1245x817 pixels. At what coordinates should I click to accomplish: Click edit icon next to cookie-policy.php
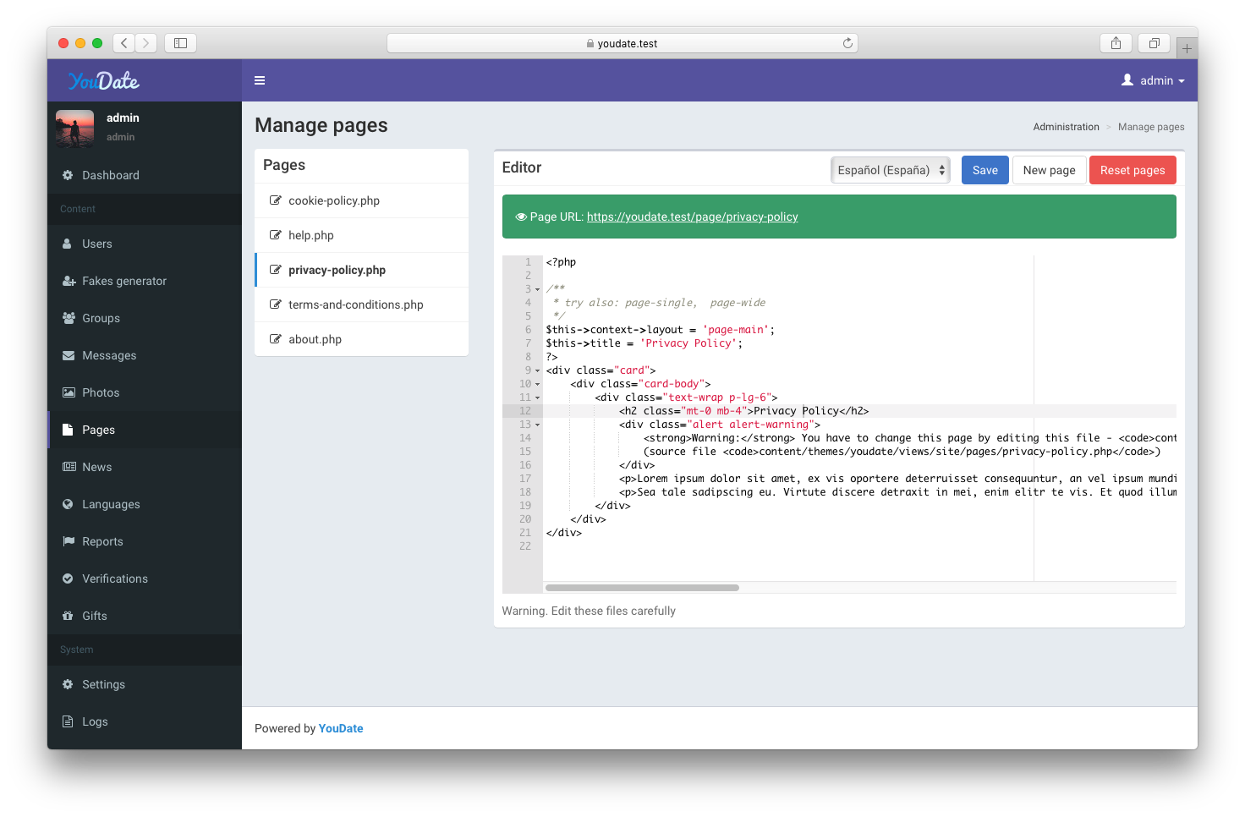(275, 200)
